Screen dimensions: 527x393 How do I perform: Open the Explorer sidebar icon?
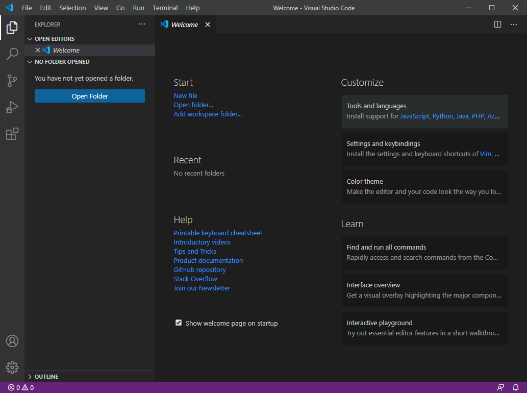pos(12,28)
